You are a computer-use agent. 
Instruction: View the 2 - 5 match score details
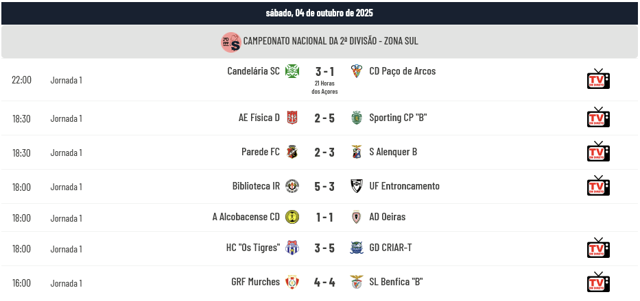[x=324, y=118]
